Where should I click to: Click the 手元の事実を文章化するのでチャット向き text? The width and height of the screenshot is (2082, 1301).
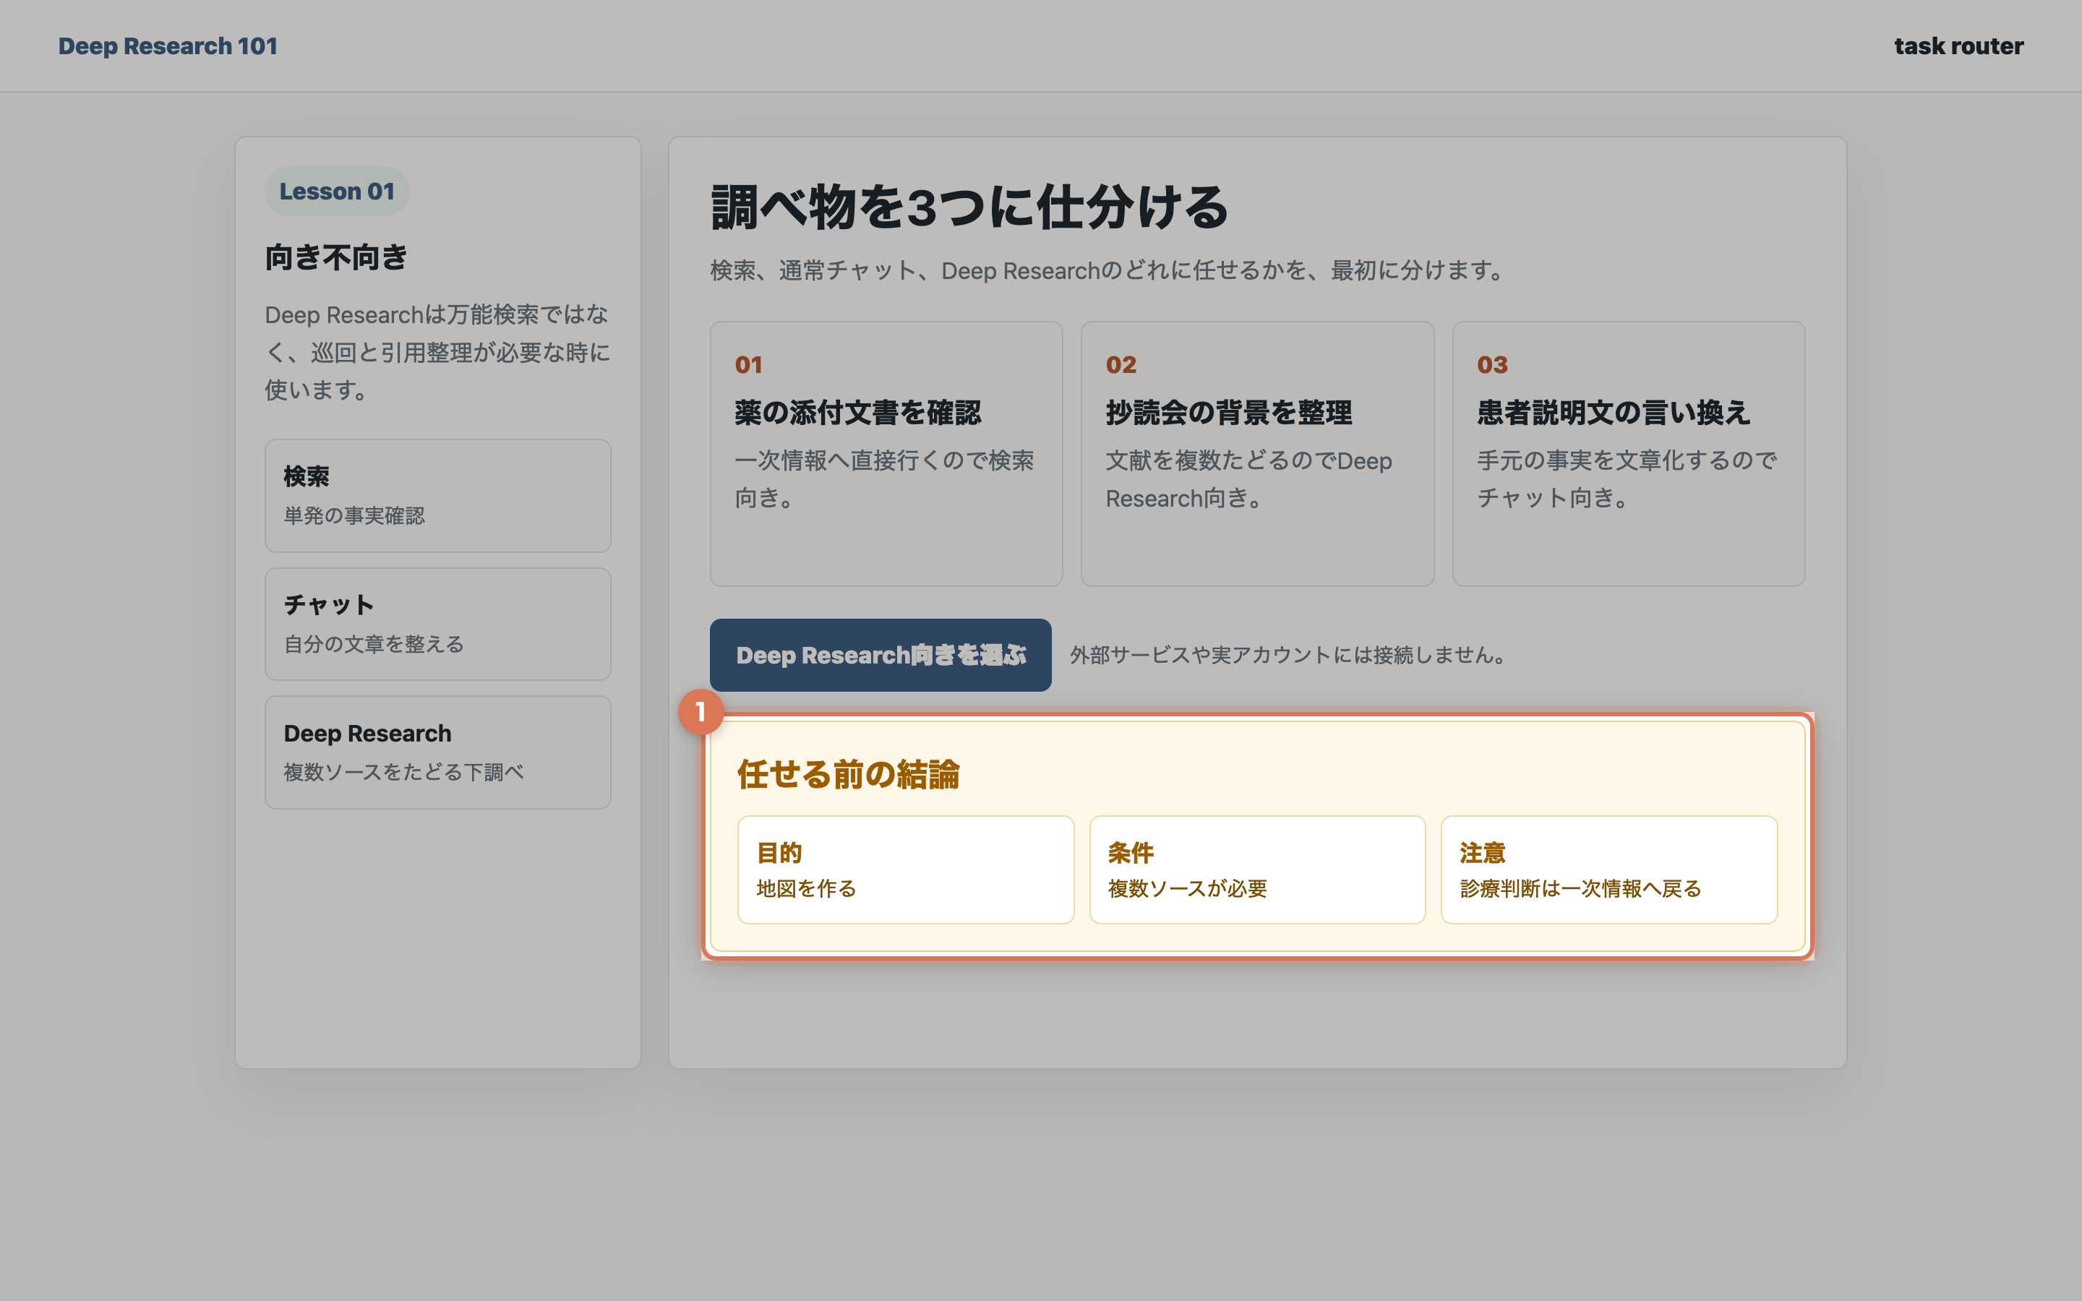1627,479
